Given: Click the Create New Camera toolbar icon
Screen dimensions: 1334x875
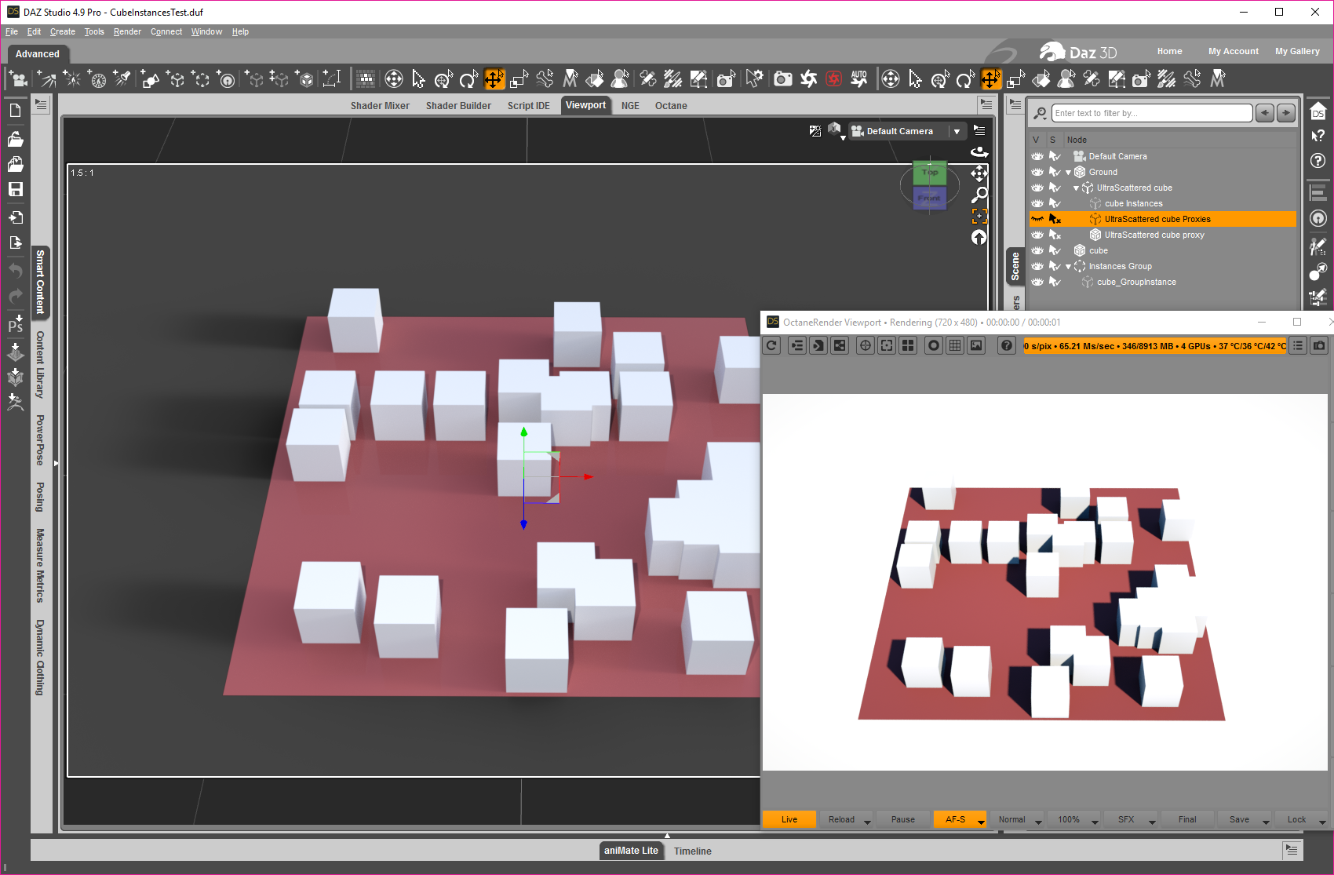Looking at the screenshot, I should [x=19, y=78].
